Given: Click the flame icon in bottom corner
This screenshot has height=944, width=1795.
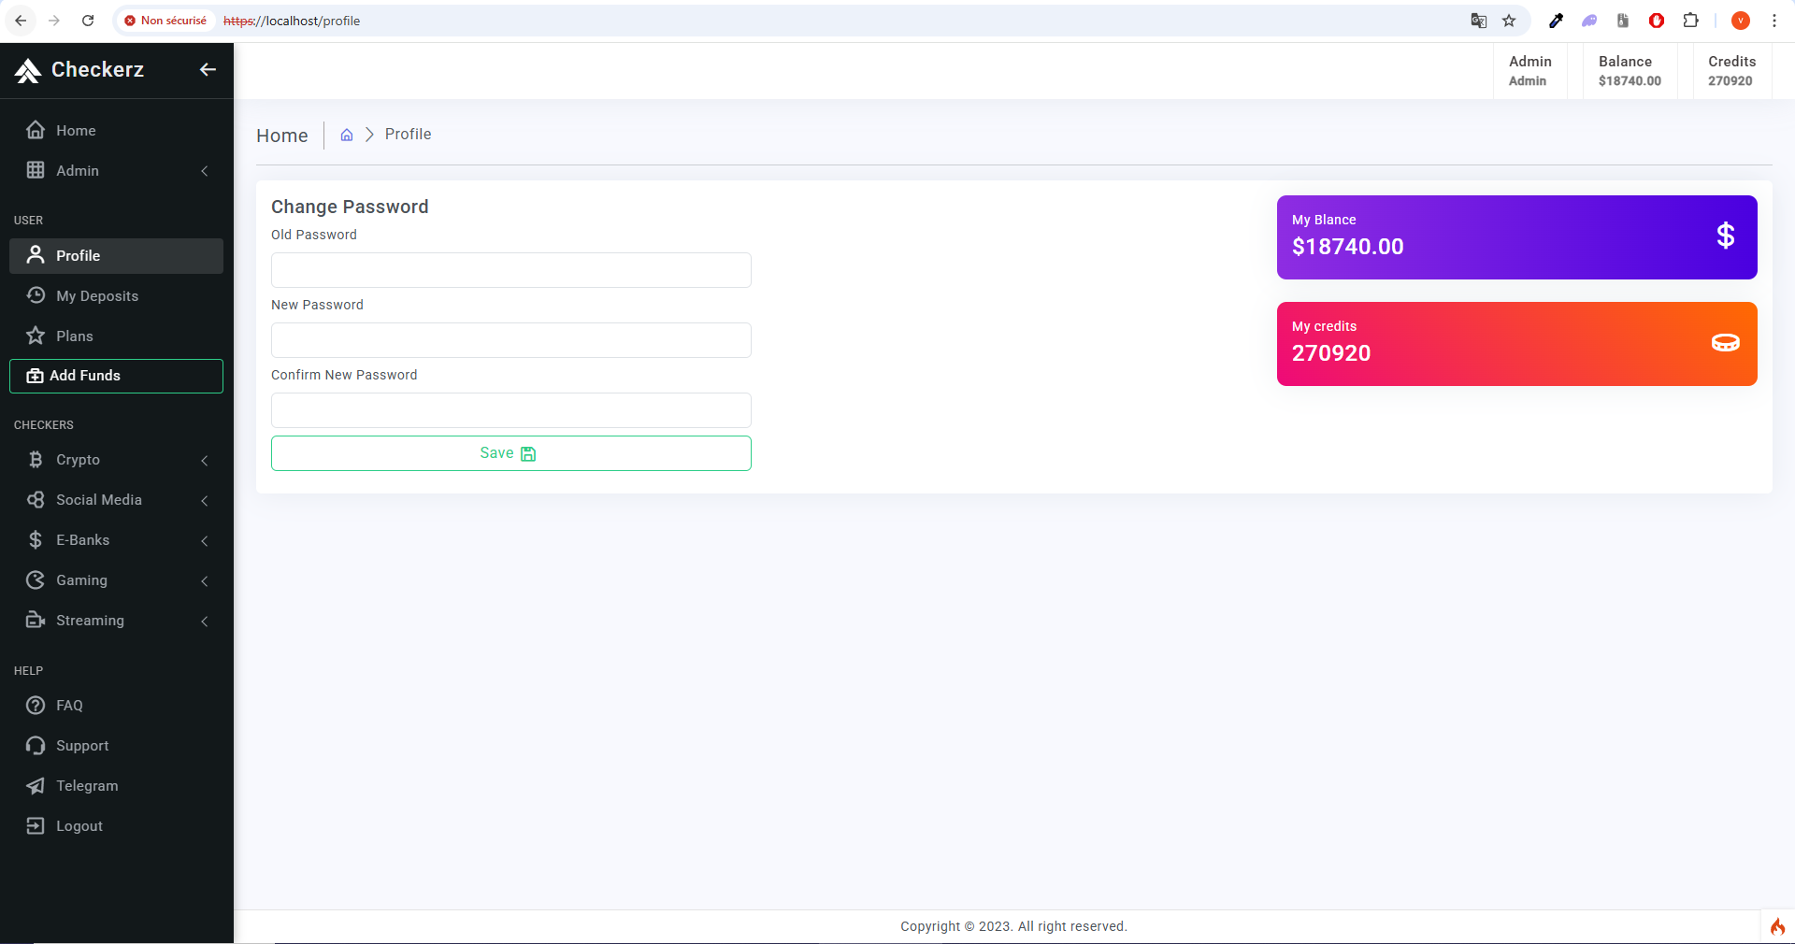Looking at the screenshot, I should click(x=1777, y=926).
